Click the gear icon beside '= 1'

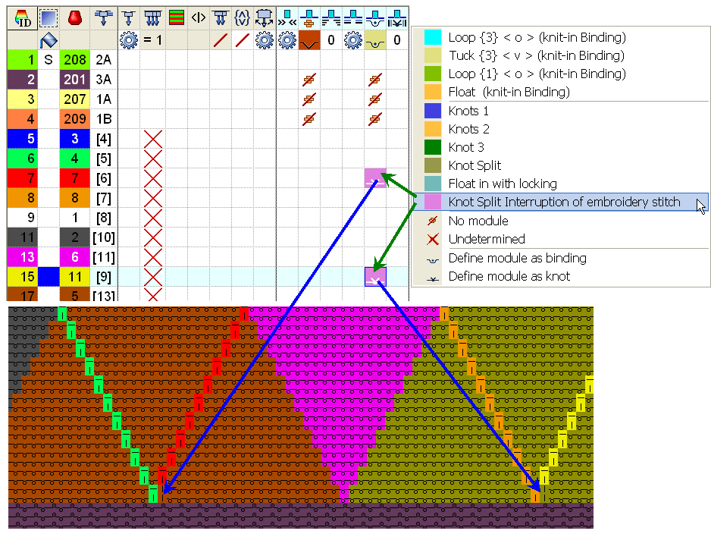tap(130, 40)
